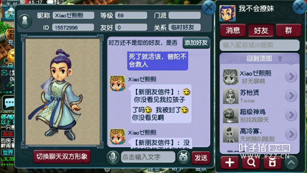Toggle 切换聊天双方形象 button

pos(62,157)
